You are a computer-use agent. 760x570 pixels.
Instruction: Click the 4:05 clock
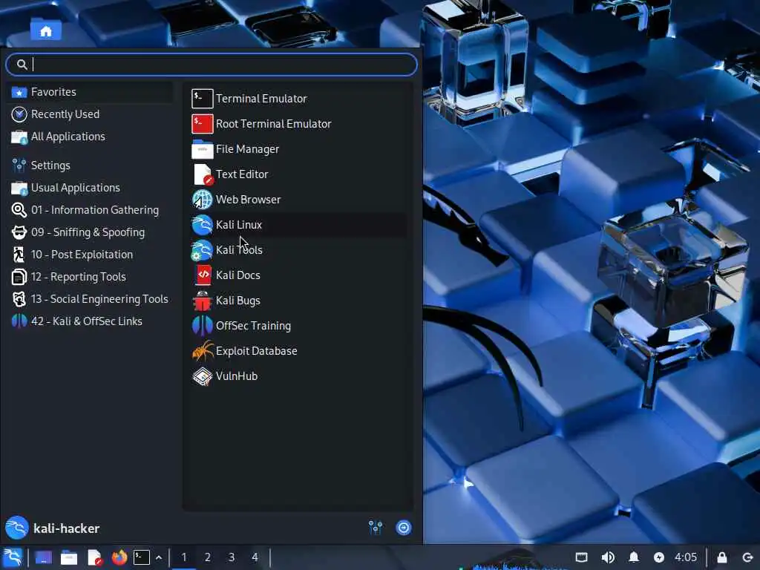click(686, 557)
